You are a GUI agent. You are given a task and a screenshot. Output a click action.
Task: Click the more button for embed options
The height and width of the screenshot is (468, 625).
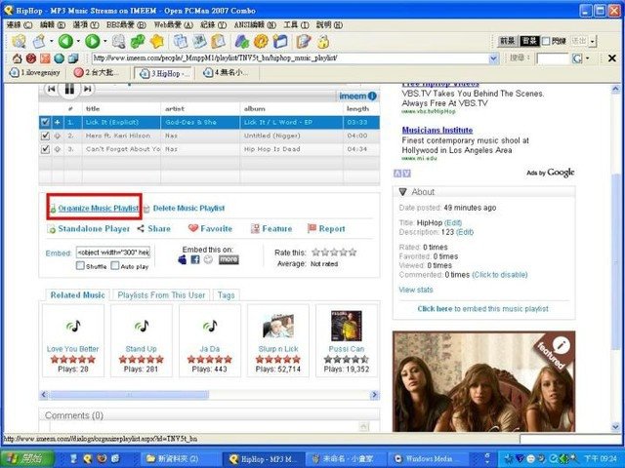click(229, 259)
